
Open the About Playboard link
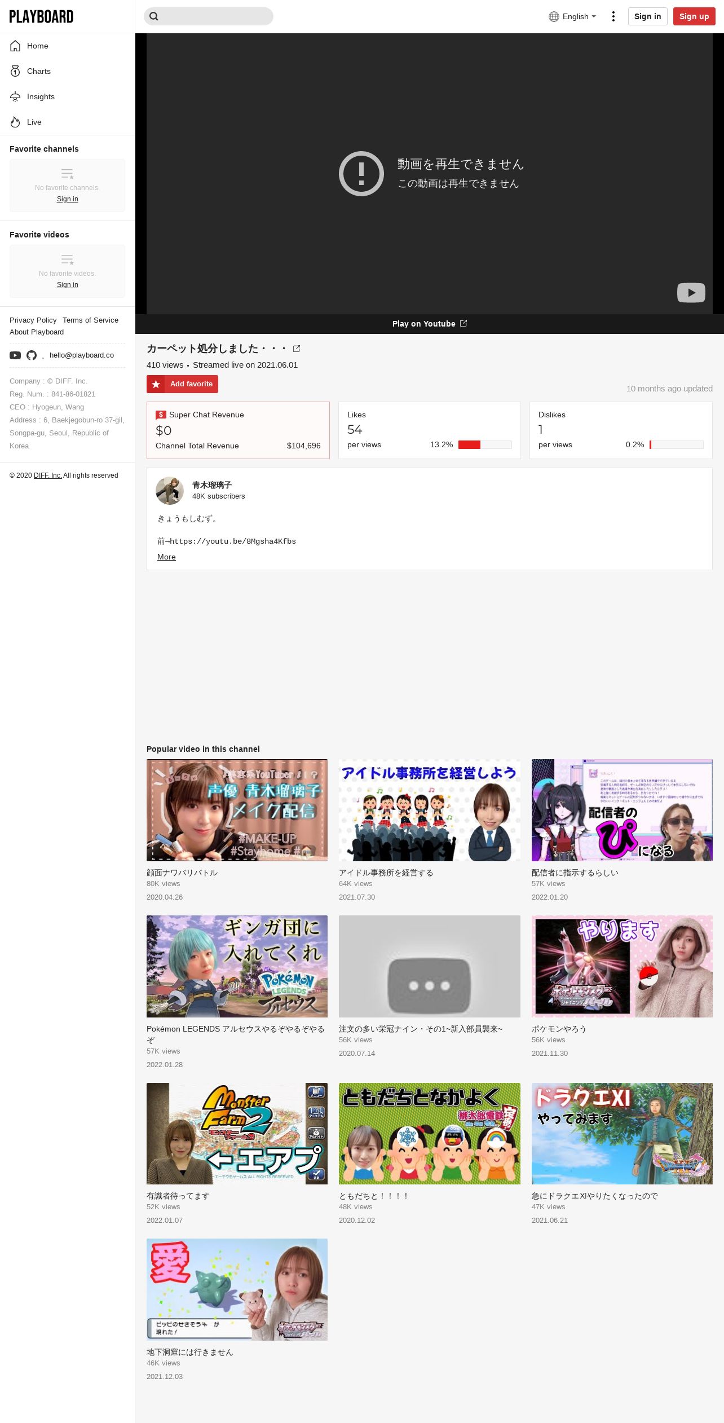click(x=37, y=332)
